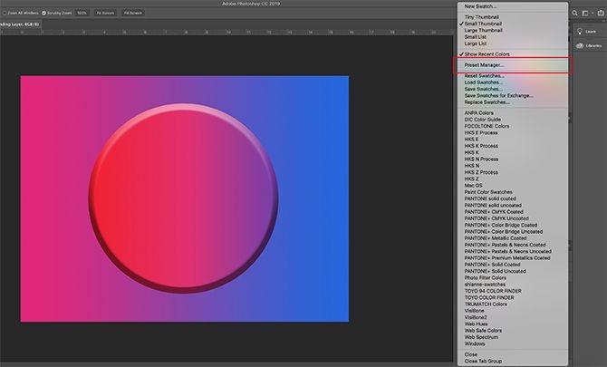
Task: Toggle the Zoom All Windows checkbox
Action: tap(5, 14)
